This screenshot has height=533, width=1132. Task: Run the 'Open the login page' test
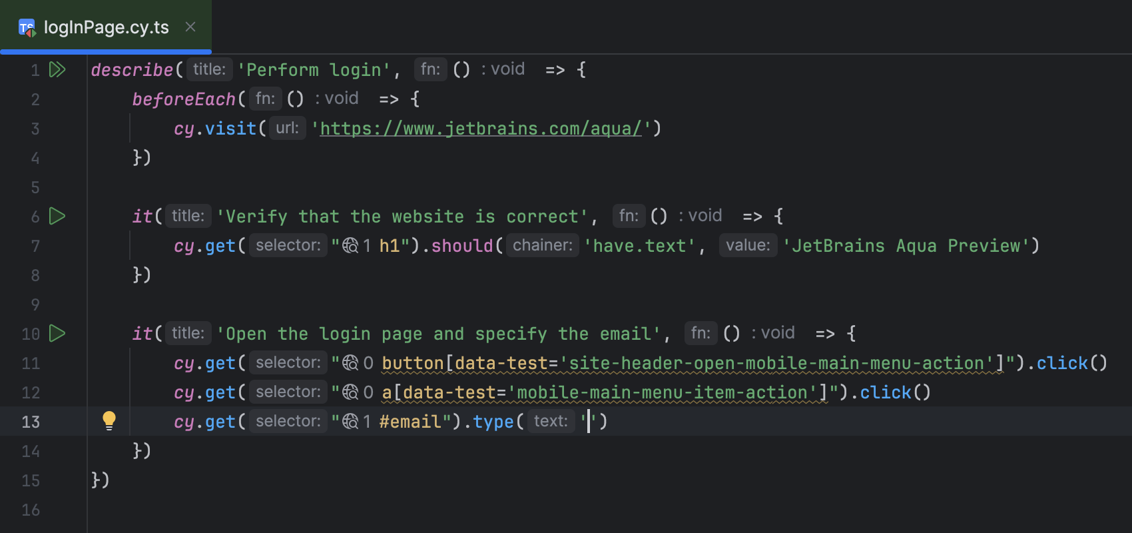coord(57,333)
